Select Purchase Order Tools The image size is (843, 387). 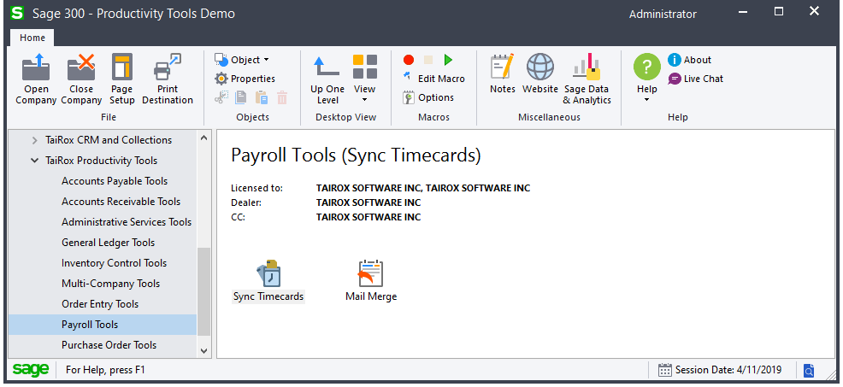click(x=109, y=345)
